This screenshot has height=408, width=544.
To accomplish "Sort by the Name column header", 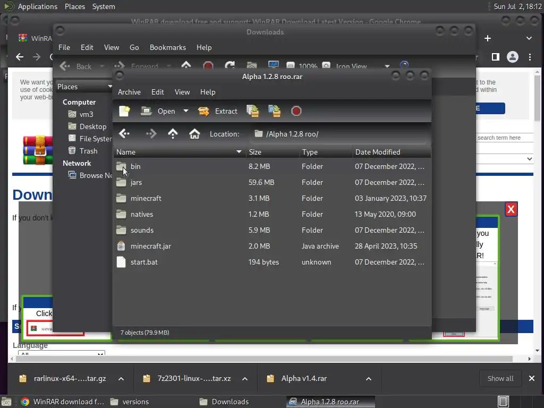I will (x=180, y=152).
